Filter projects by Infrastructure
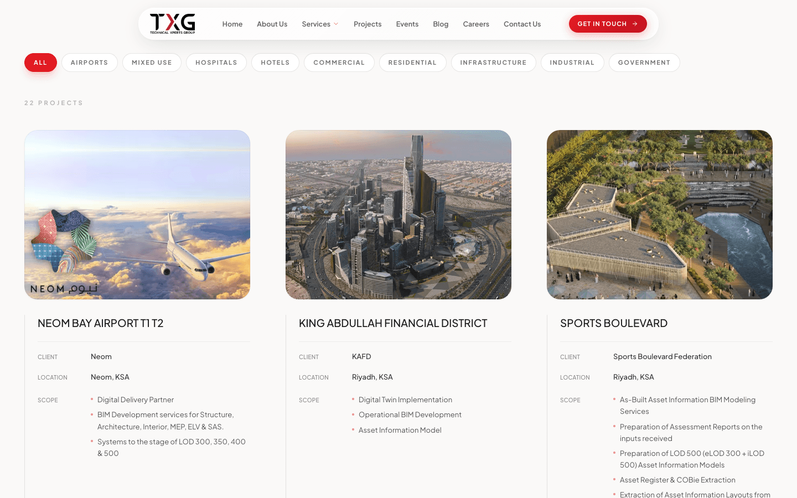This screenshot has height=498, width=797. pos(493,63)
